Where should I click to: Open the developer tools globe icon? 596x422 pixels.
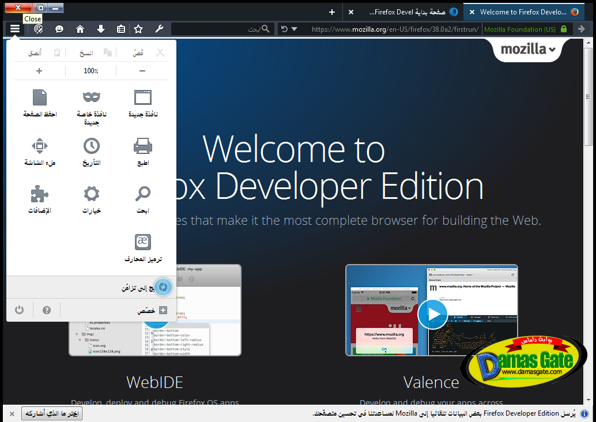(39, 29)
